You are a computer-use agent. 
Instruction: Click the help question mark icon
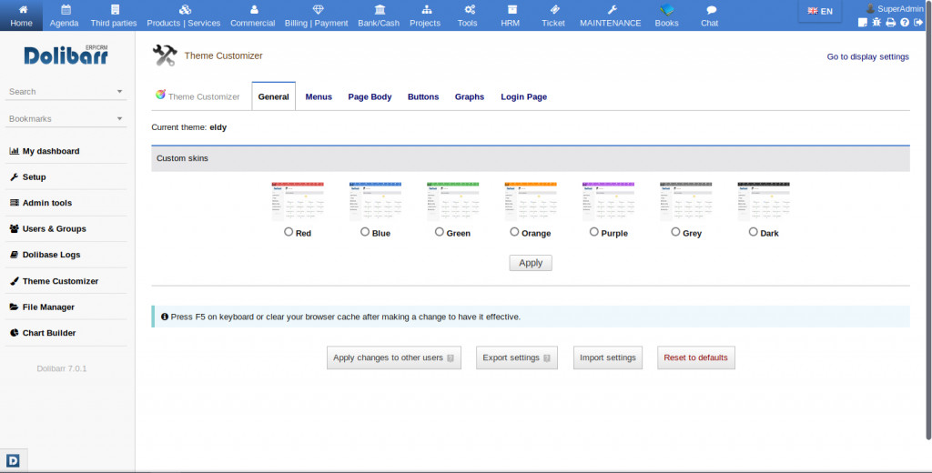(x=905, y=23)
